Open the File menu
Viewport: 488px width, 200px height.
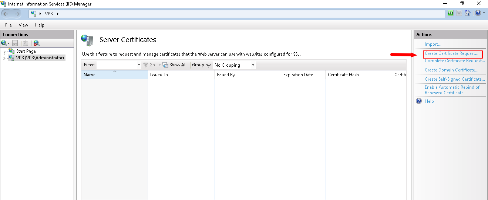(x=8, y=25)
